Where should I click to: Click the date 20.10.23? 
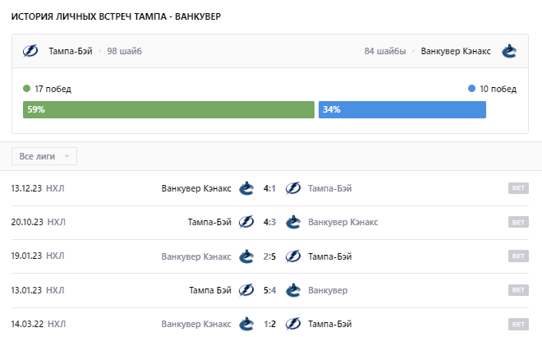(x=27, y=222)
